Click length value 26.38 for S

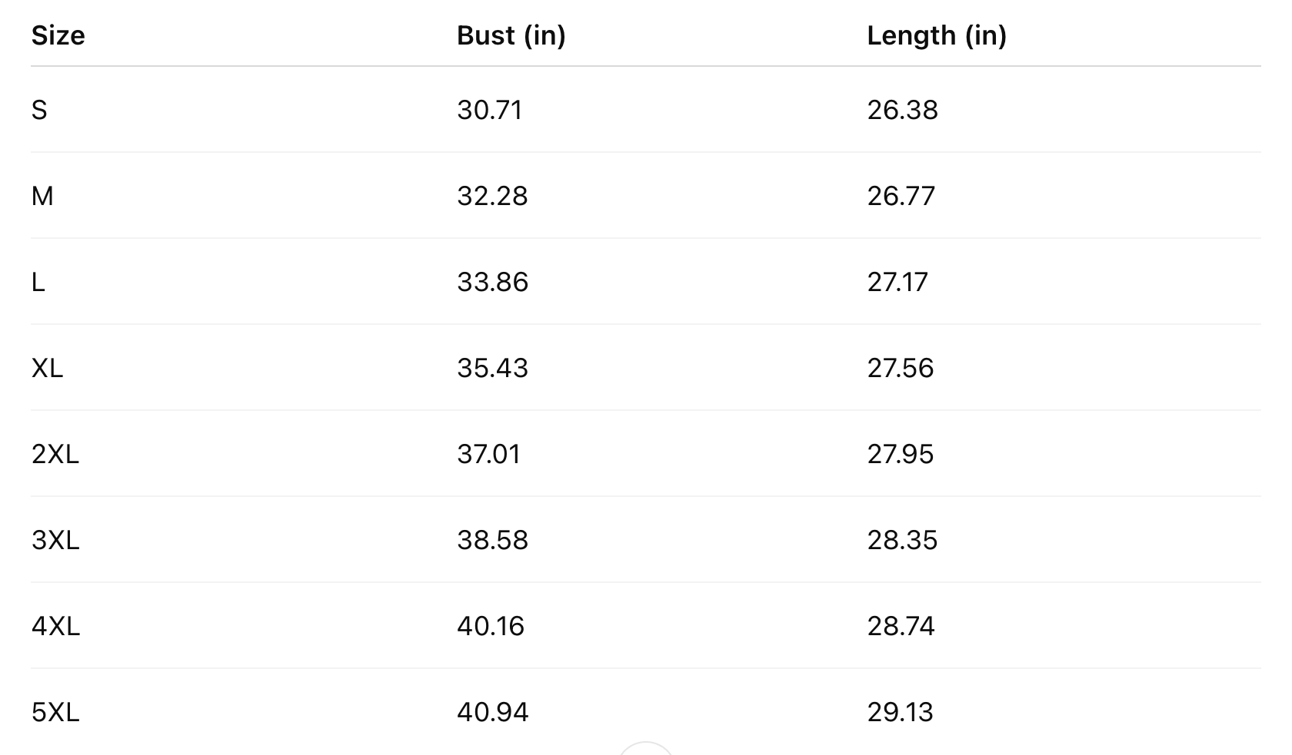coord(902,111)
